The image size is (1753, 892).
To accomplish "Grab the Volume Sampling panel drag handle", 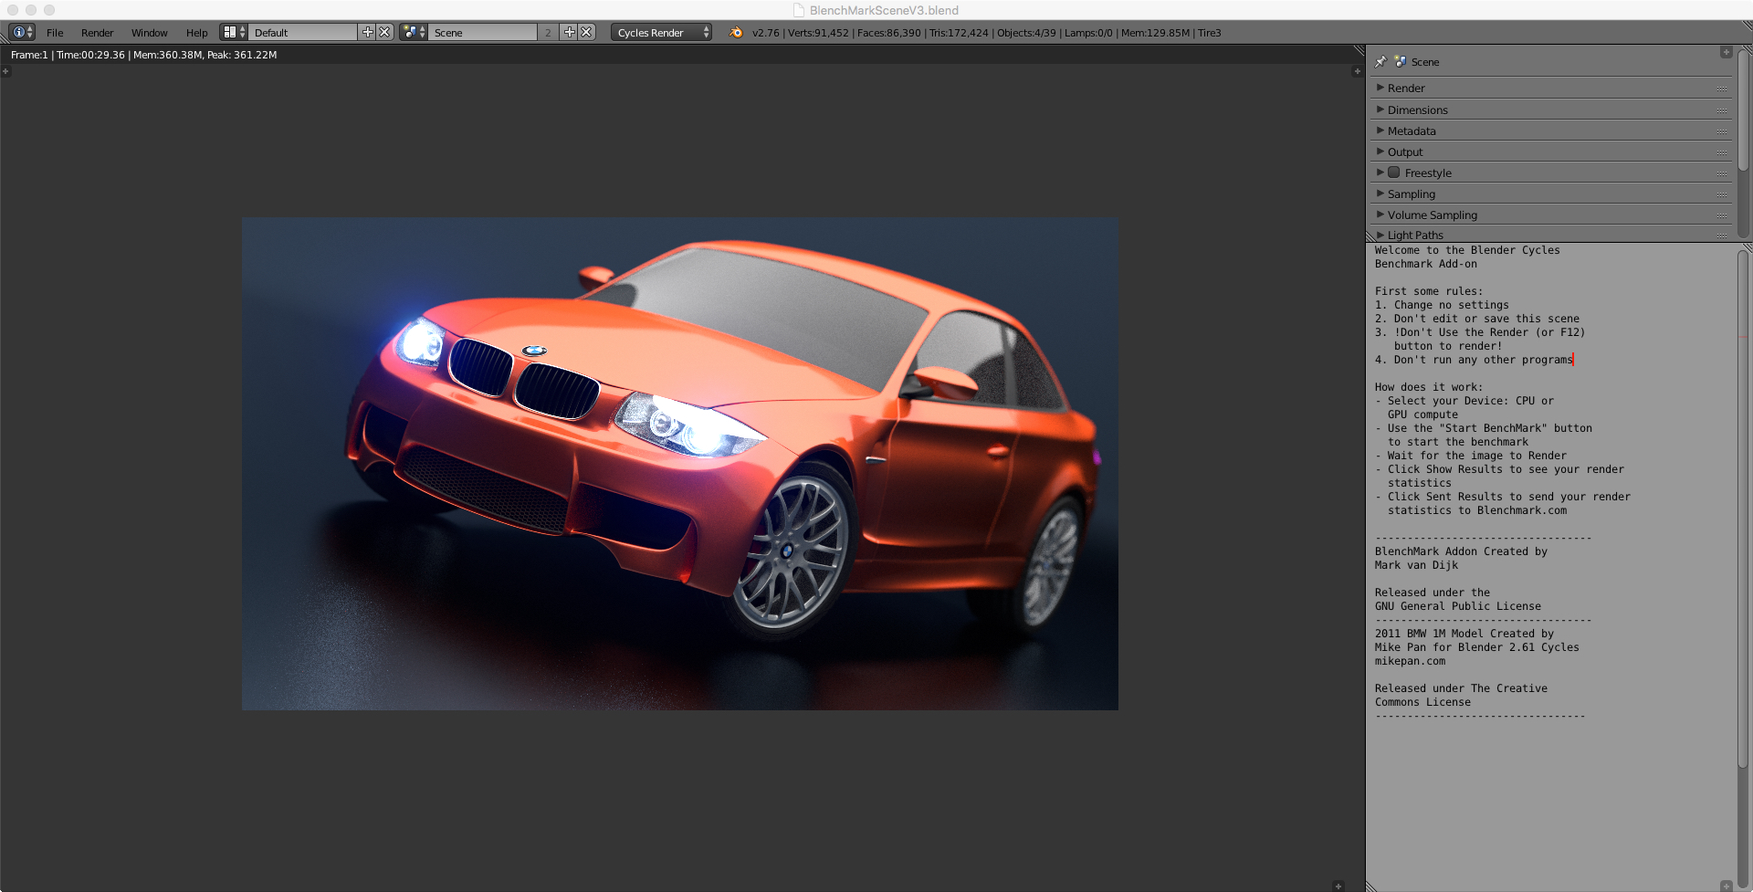I will click(x=1722, y=215).
